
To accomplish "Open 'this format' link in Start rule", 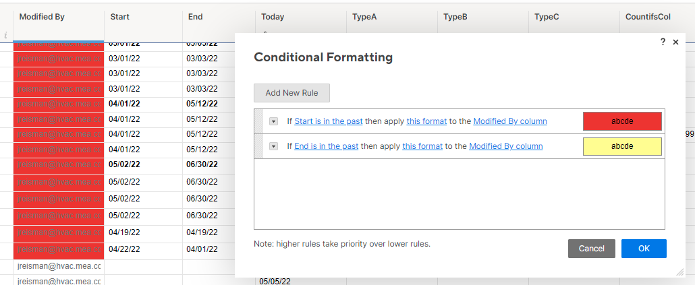I will pos(426,121).
